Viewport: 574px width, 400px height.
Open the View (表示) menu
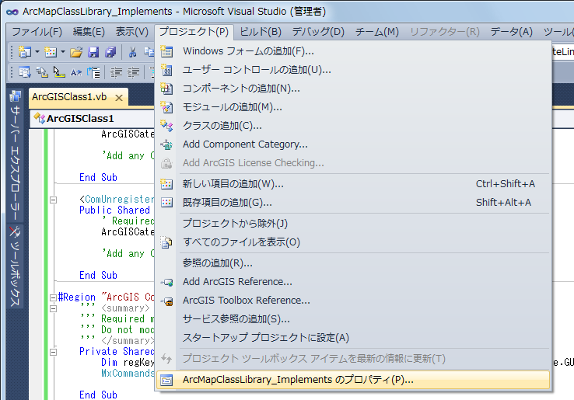(x=131, y=32)
